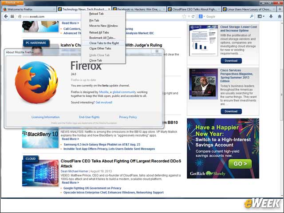
Task: Click the site identity globe icon
Action: tap(20, 16)
